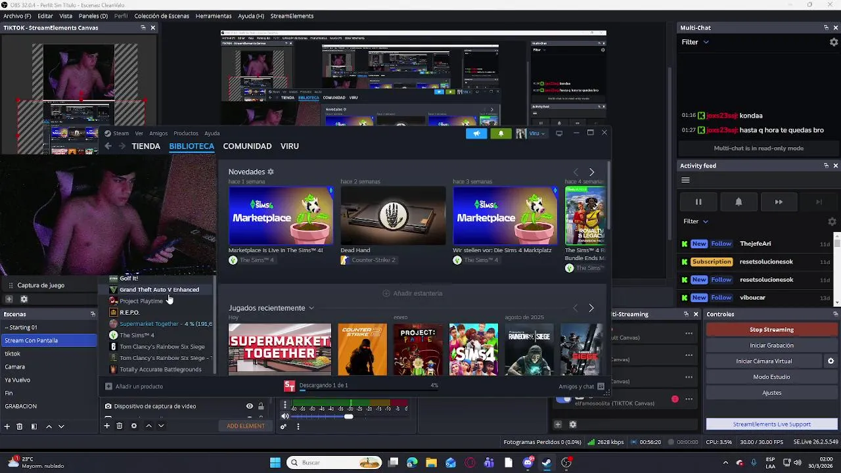Viewport: 841px width, 473px height.
Task: Enable Modo Estudio
Action: point(771,377)
